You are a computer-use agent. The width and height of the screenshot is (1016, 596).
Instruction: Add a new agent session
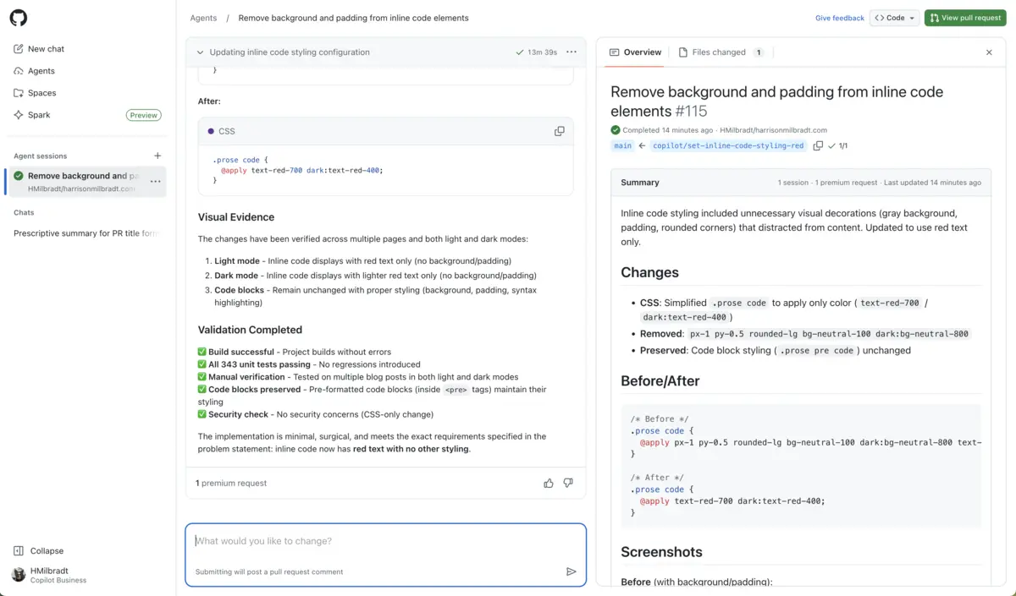pos(157,156)
